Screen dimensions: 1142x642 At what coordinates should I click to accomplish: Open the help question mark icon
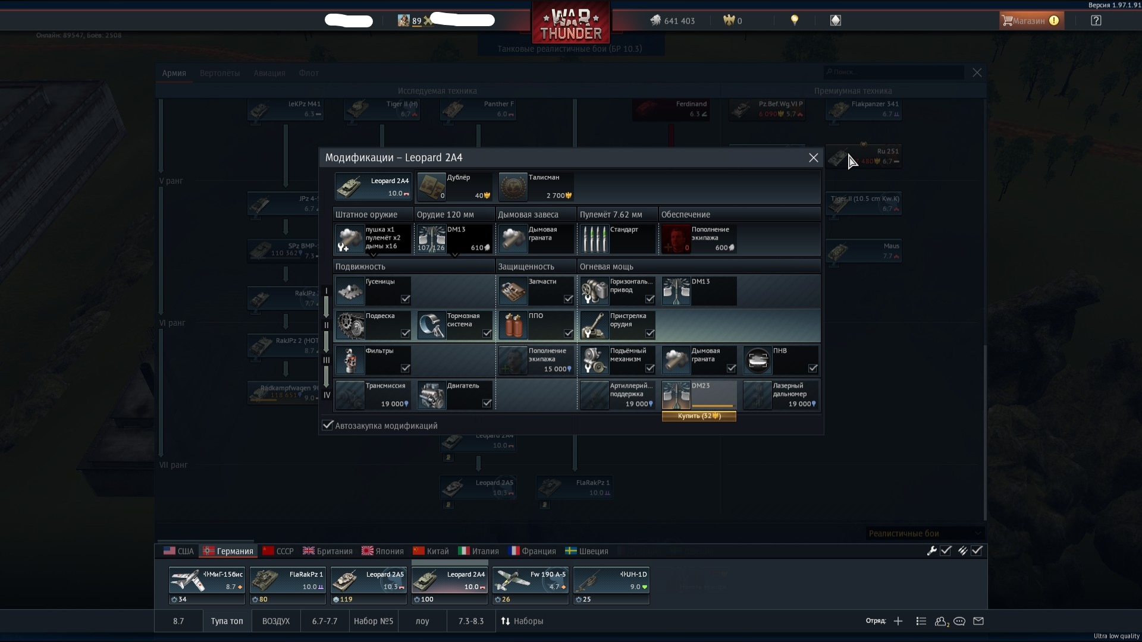(1096, 20)
